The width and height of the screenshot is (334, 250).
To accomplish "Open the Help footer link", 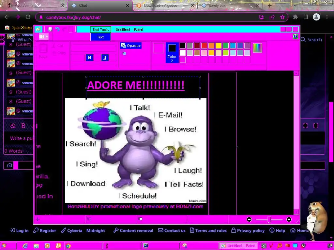I will point(277,230).
